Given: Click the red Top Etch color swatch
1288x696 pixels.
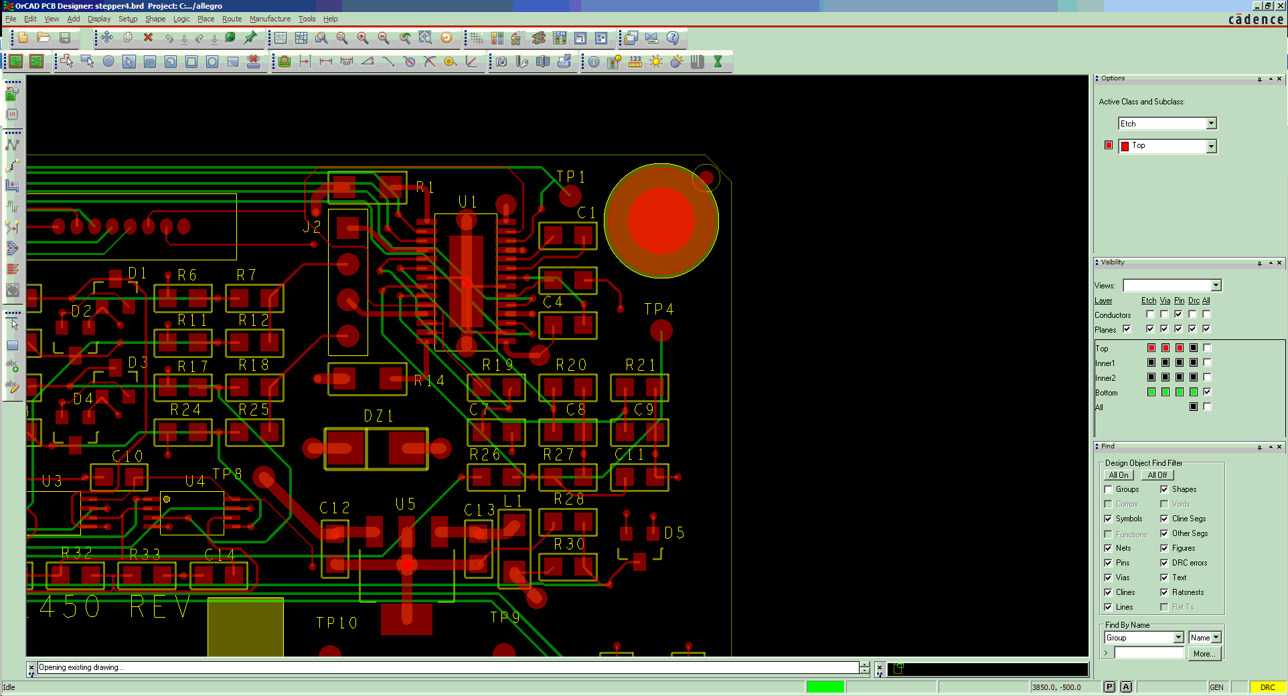Looking at the screenshot, I should [1151, 348].
